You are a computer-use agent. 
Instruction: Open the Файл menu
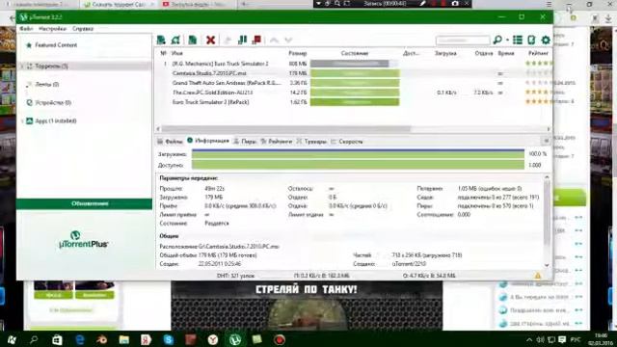[x=26, y=29]
